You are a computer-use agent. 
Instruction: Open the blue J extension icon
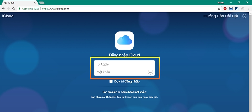point(237,9)
